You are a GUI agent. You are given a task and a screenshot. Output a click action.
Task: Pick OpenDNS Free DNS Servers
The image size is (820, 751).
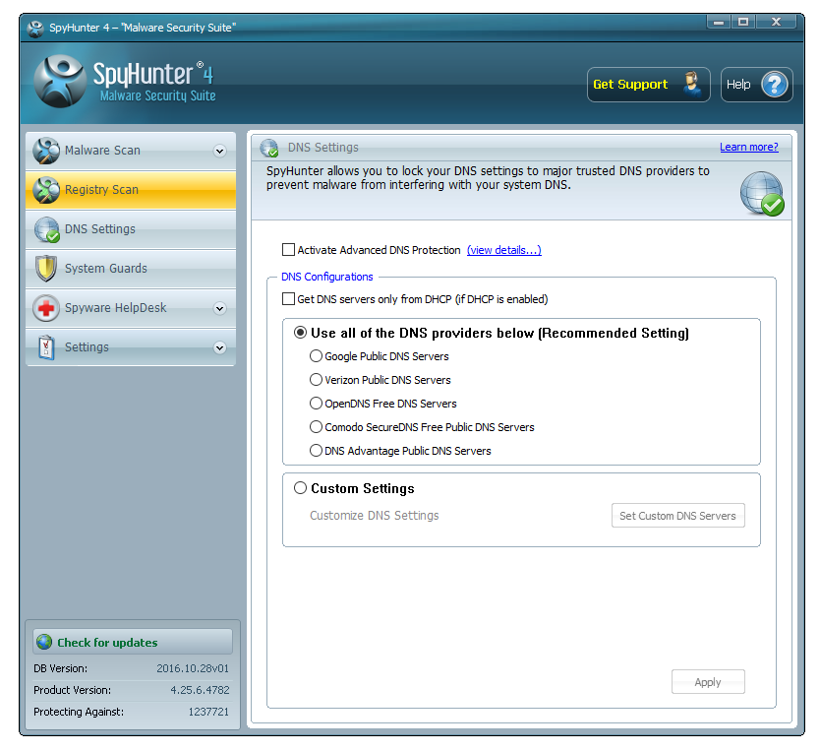tap(316, 403)
